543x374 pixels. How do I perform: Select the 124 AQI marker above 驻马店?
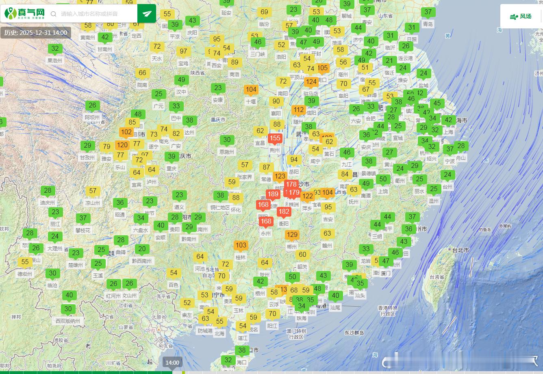(311, 82)
